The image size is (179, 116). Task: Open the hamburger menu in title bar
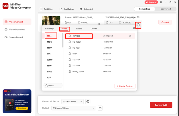tap(161, 2)
